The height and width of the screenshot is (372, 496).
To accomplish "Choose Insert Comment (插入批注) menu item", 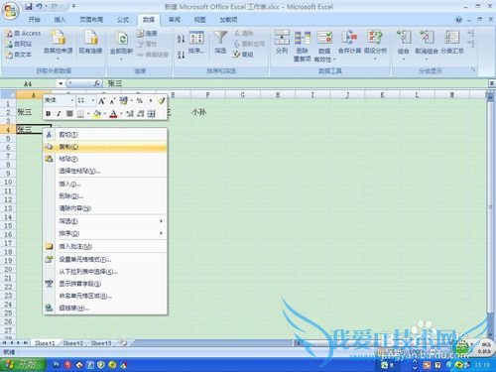I will (105, 246).
